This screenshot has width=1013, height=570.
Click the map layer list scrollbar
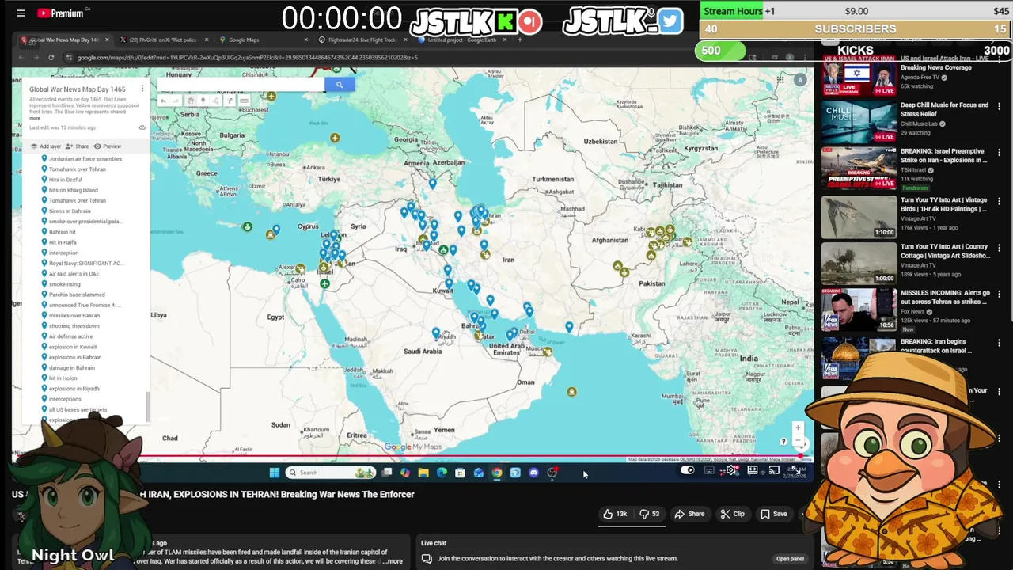point(147,407)
